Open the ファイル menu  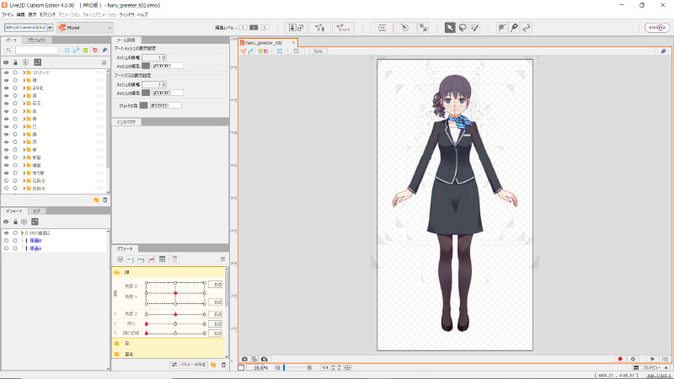pyautogui.click(x=8, y=14)
